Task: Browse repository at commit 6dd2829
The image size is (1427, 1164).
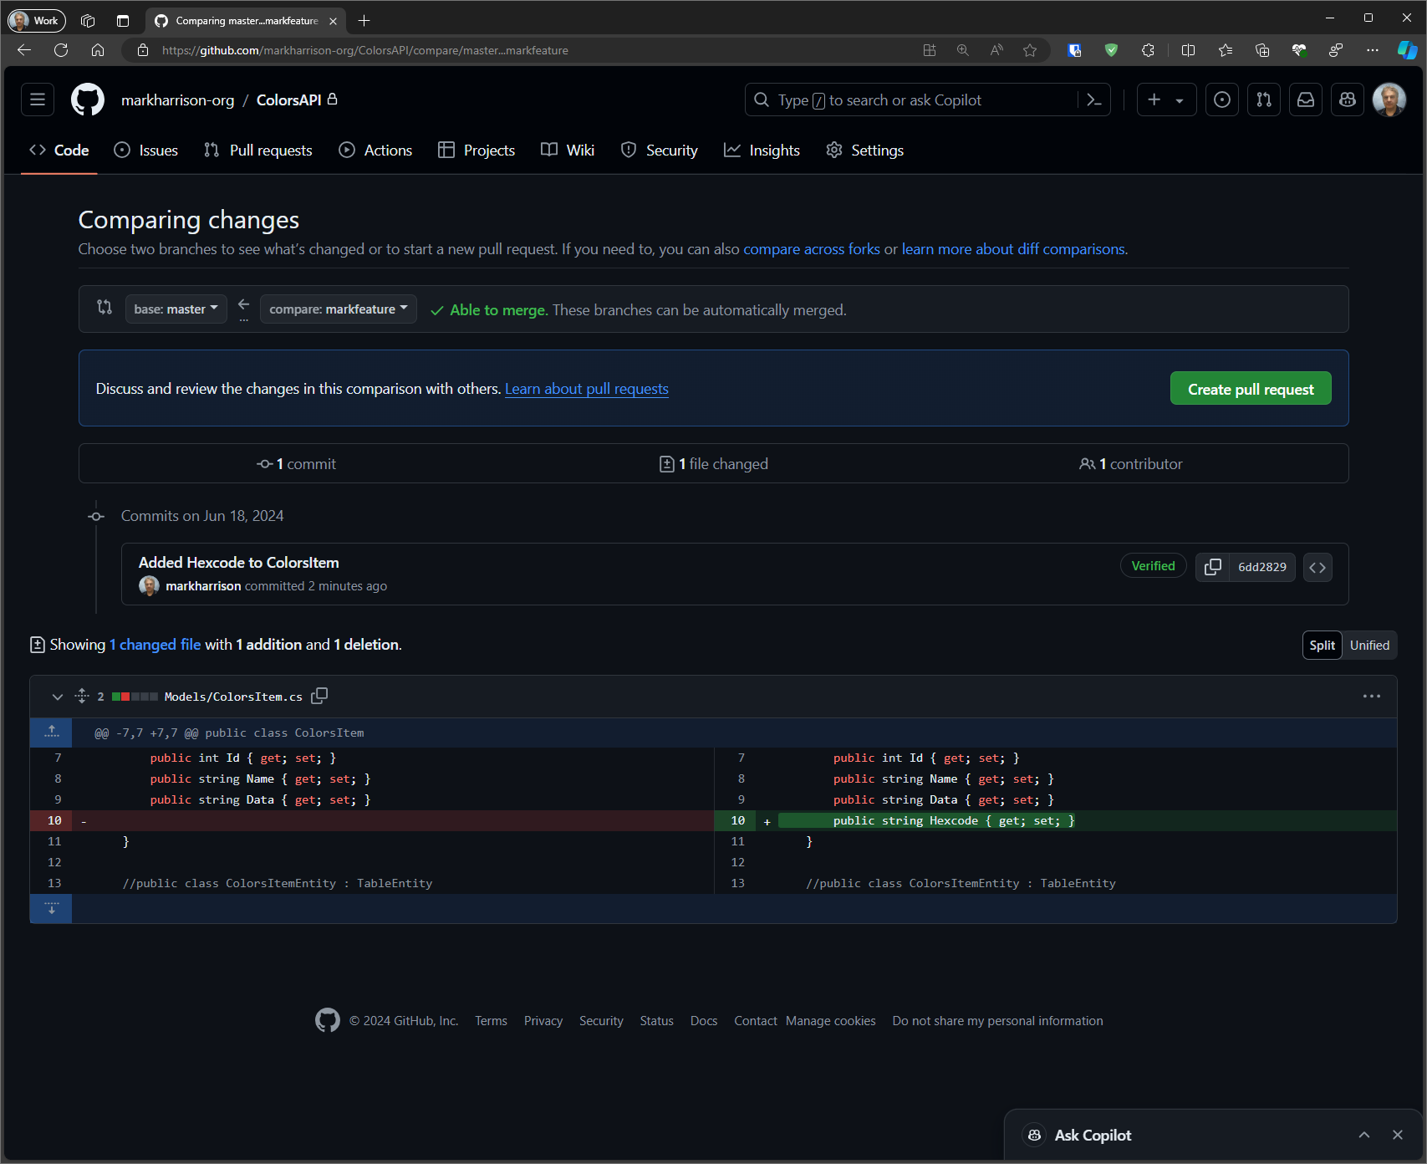Action: (x=1317, y=567)
